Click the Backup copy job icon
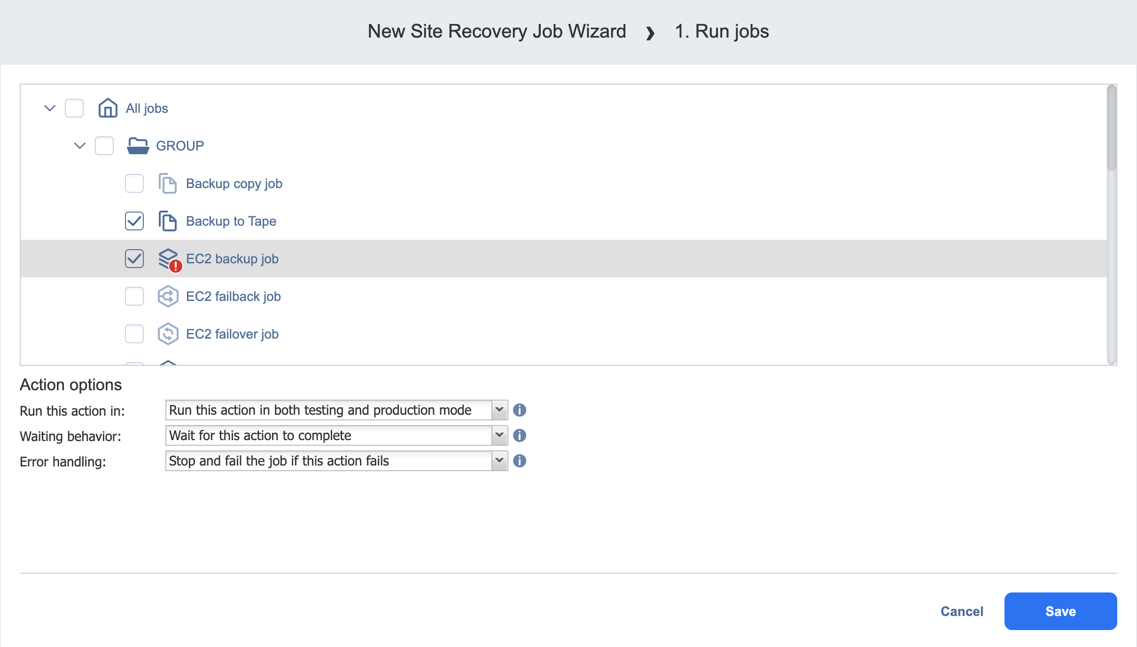Screen dimensions: 1137x647 [167, 183]
